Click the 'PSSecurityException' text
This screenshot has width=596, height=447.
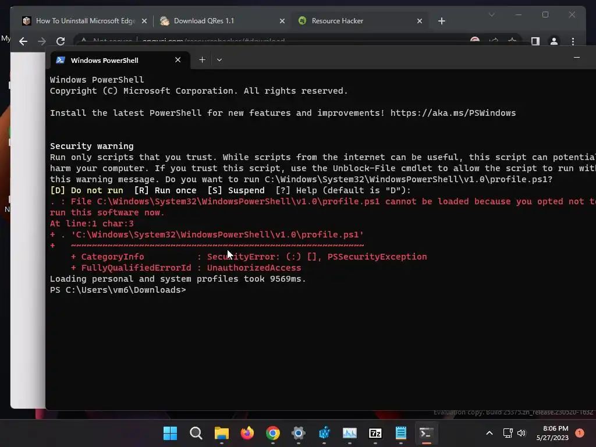(x=377, y=257)
